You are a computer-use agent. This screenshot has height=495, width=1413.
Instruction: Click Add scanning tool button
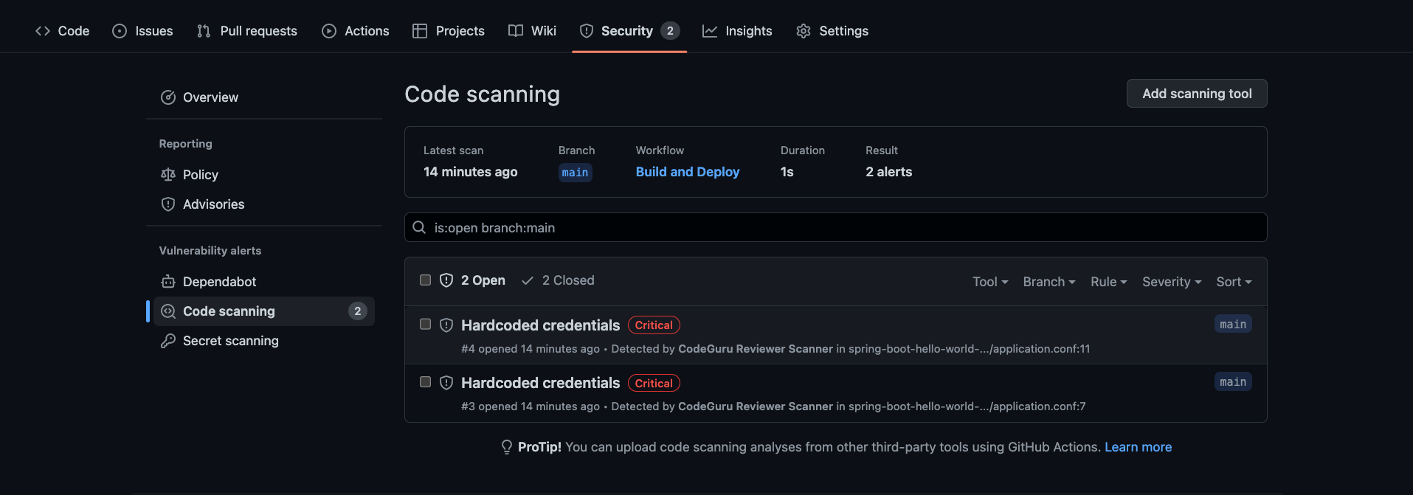pyautogui.click(x=1197, y=94)
